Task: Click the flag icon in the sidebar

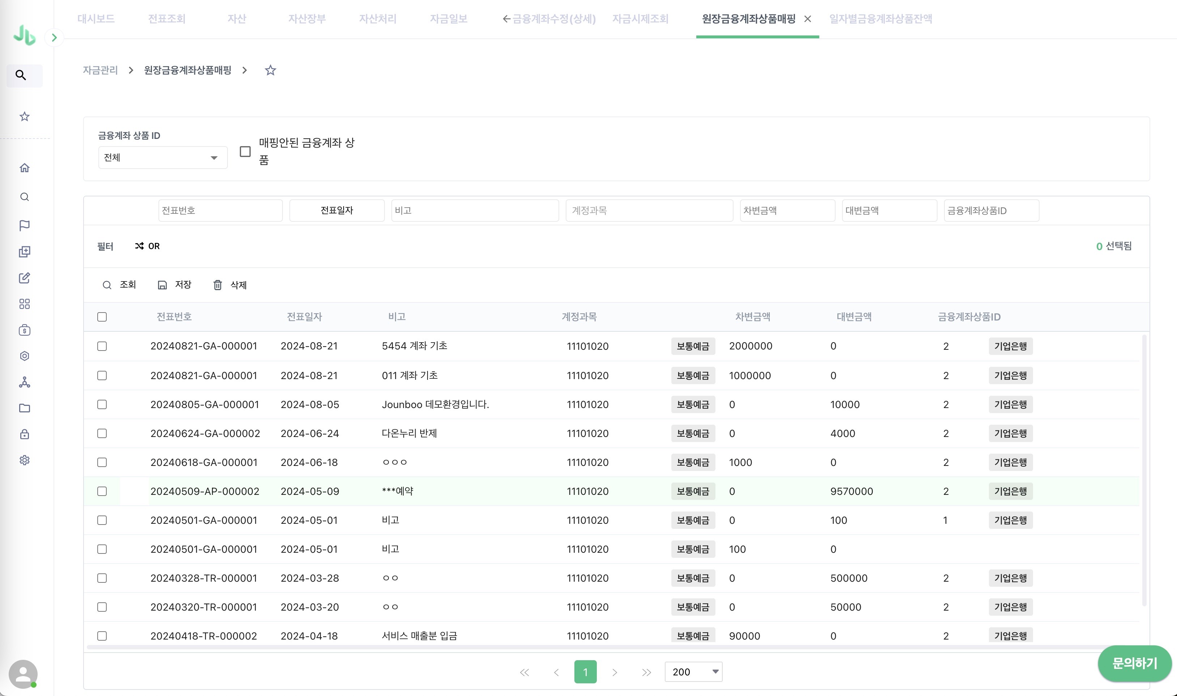Action: (x=24, y=226)
